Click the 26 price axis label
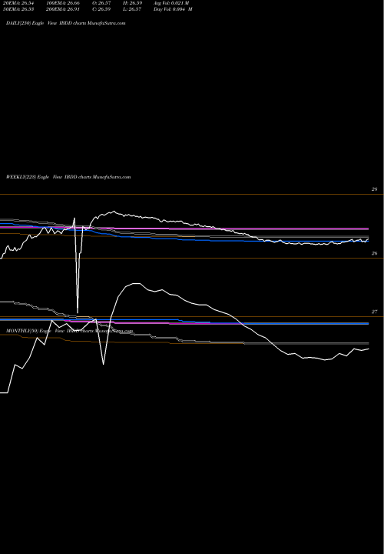The image size is (384, 554). coord(374,253)
